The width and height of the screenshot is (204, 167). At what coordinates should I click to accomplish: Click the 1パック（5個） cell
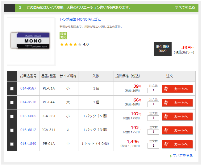[96, 116]
